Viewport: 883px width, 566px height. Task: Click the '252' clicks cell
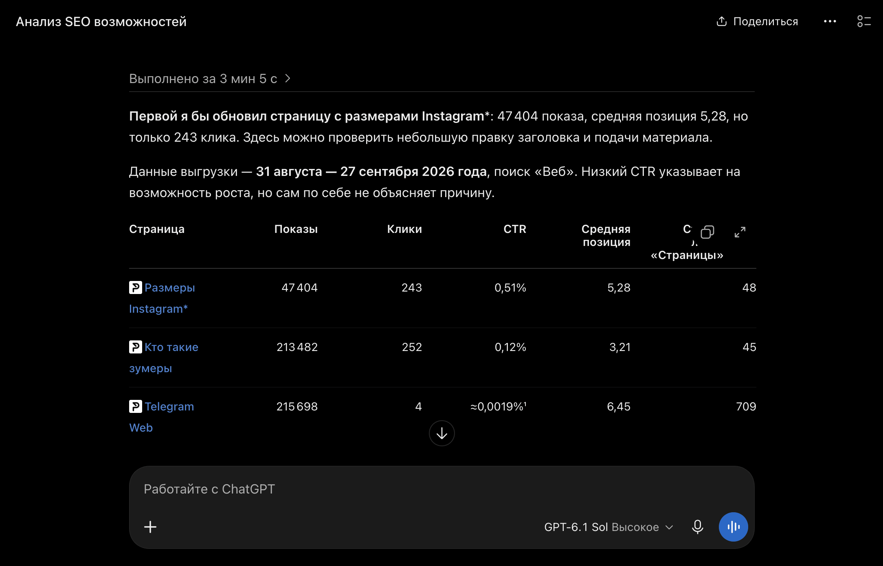point(412,347)
